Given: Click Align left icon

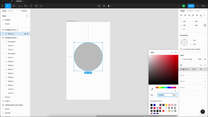Looking at the screenshot, I should coord(181,15).
